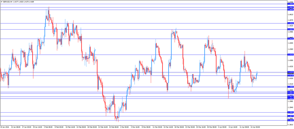The width and height of the screenshot is (294, 129).
Task: Click the 1 Mar 00:00 time label
Action: 124,127
